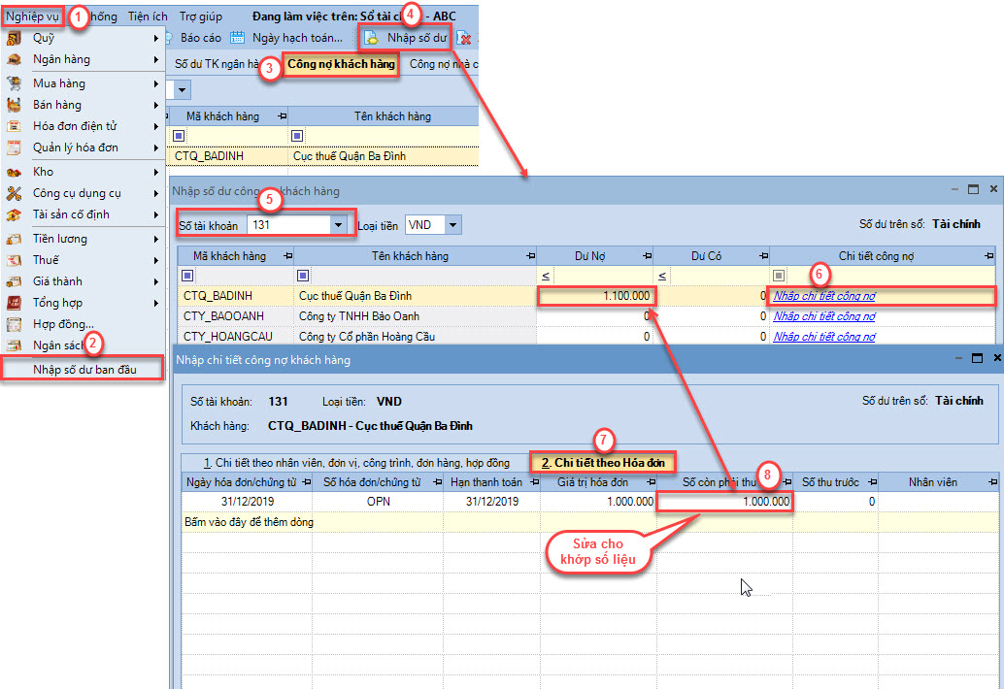Select Nhập số dư ban đầu menu entry
Image resolution: width=1004 pixels, height=689 pixels.
(84, 370)
